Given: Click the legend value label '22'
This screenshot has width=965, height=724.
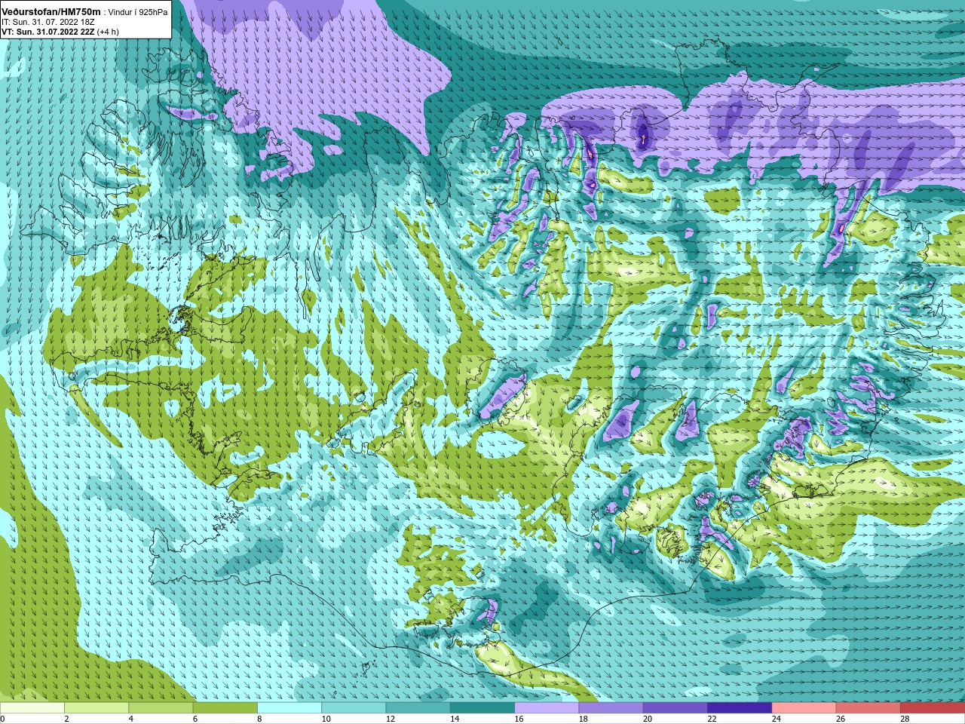Looking at the screenshot, I should pos(712,719).
